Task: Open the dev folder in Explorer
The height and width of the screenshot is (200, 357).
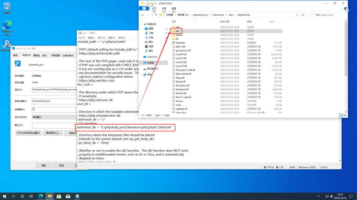Action: 177,27
